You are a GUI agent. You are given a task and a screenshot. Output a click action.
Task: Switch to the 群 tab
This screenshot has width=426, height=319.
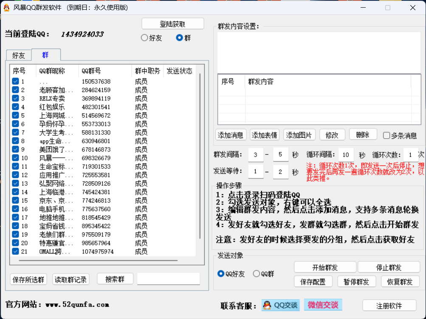click(x=45, y=55)
